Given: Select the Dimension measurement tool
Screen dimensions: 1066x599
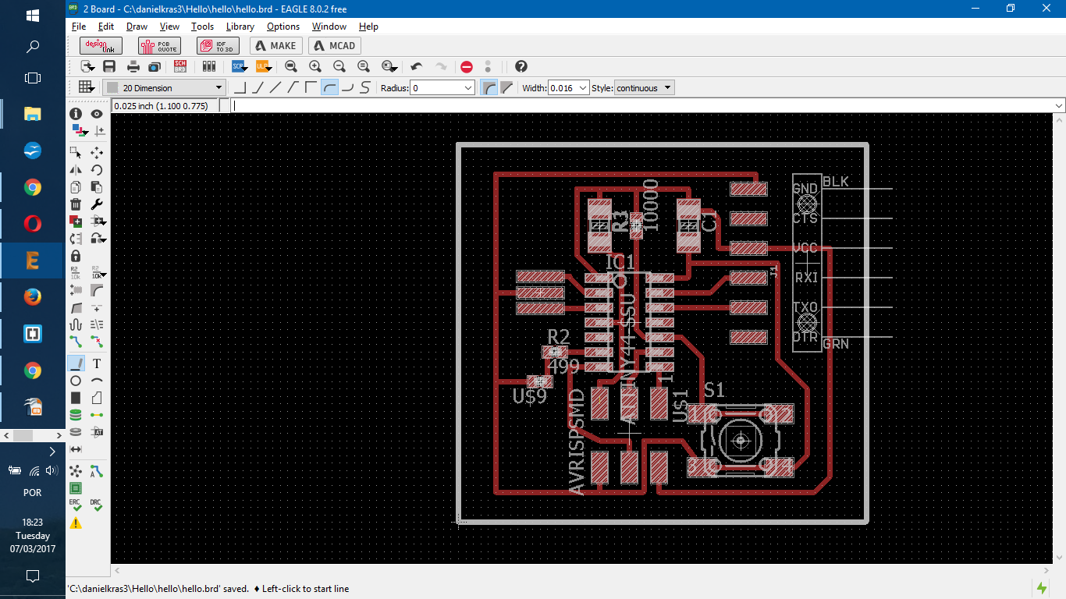Looking at the screenshot, I should tap(76, 449).
